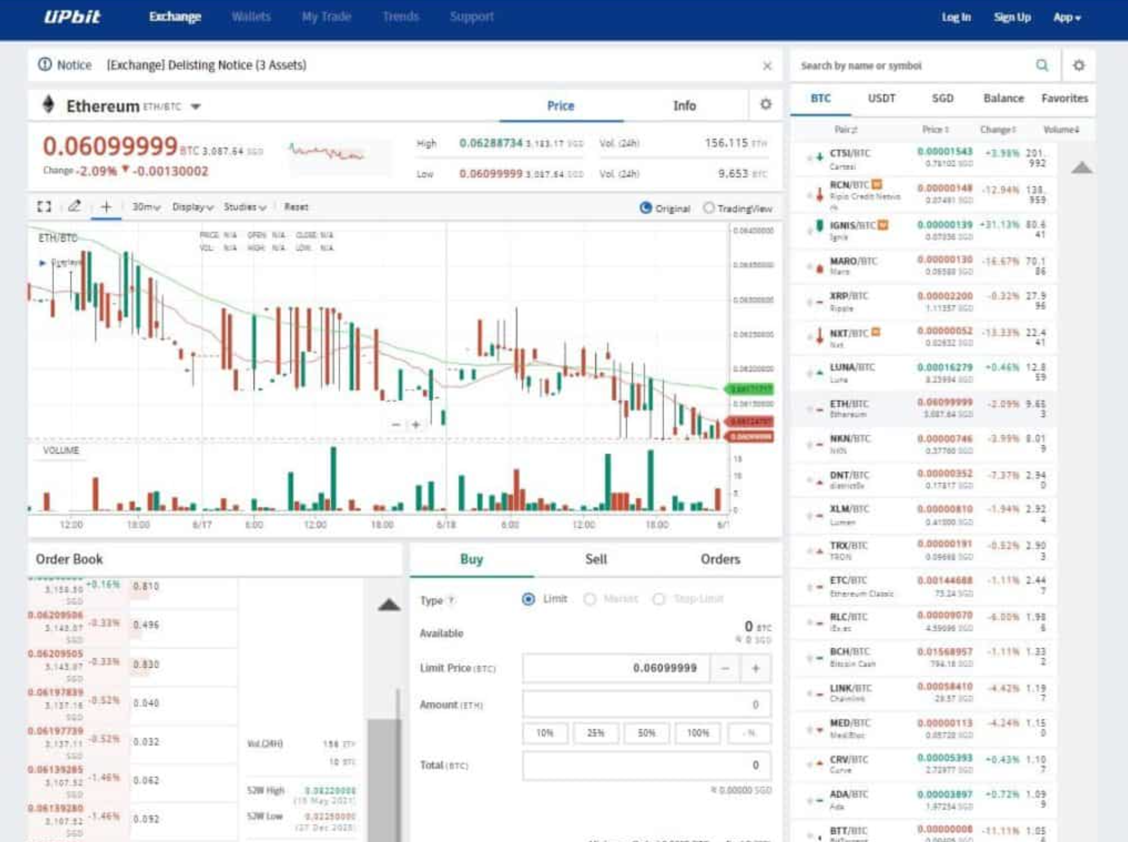This screenshot has height=842, width=1128.
Task: Sort market list by Change
Action: click(x=998, y=130)
